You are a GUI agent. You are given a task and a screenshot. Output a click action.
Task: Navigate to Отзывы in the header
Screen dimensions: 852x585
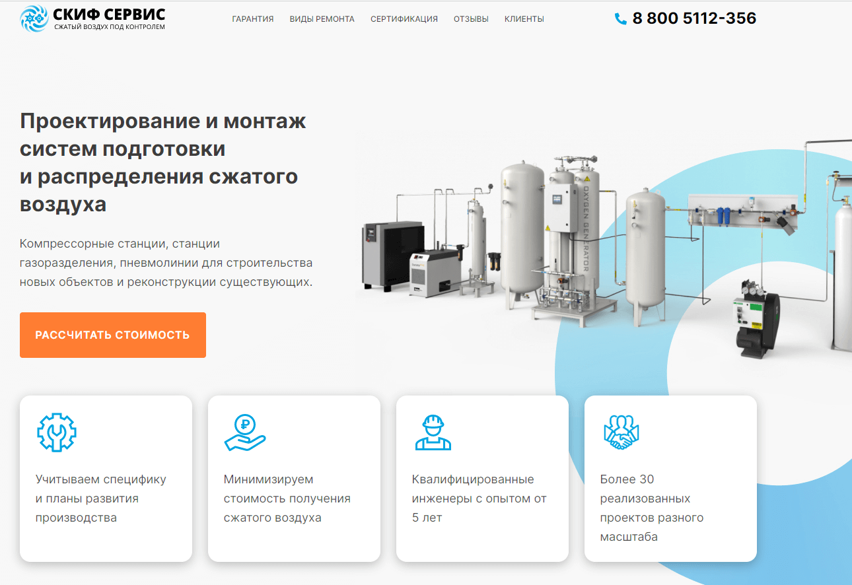pos(471,19)
